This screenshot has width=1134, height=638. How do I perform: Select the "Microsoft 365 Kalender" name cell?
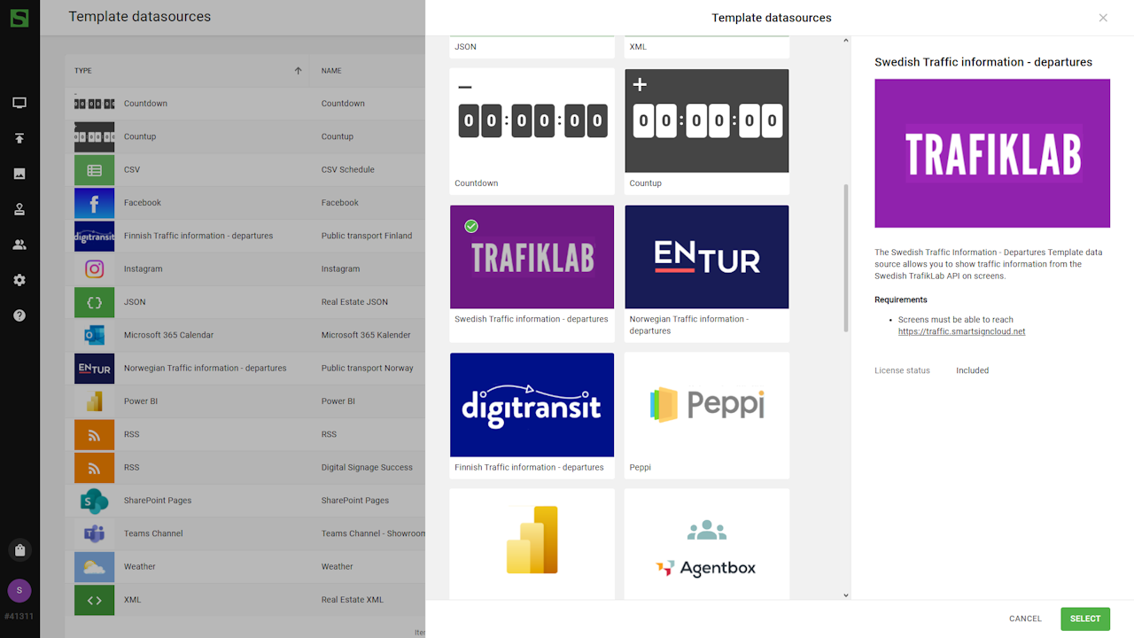click(366, 335)
